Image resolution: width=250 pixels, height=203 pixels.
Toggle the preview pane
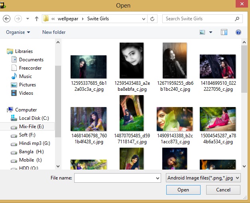point(224,32)
